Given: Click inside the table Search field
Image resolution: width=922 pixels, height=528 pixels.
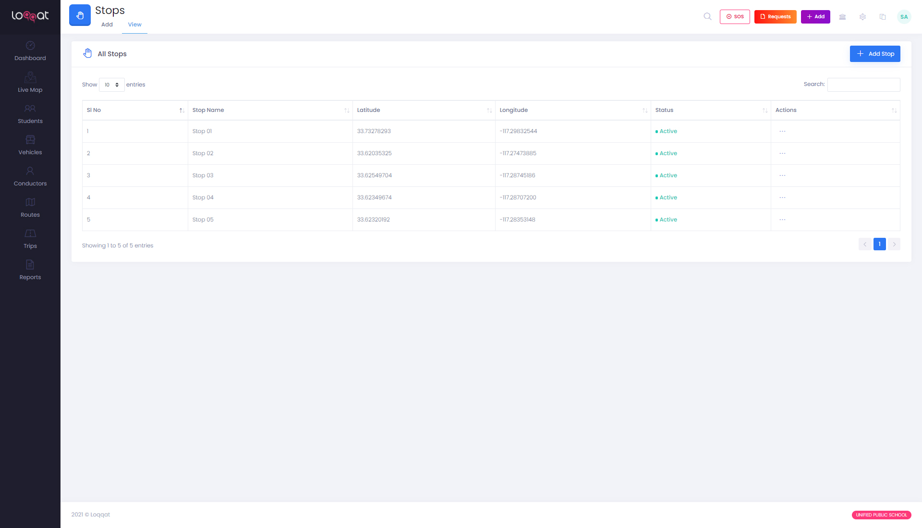Looking at the screenshot, I should tap(863, 85).
